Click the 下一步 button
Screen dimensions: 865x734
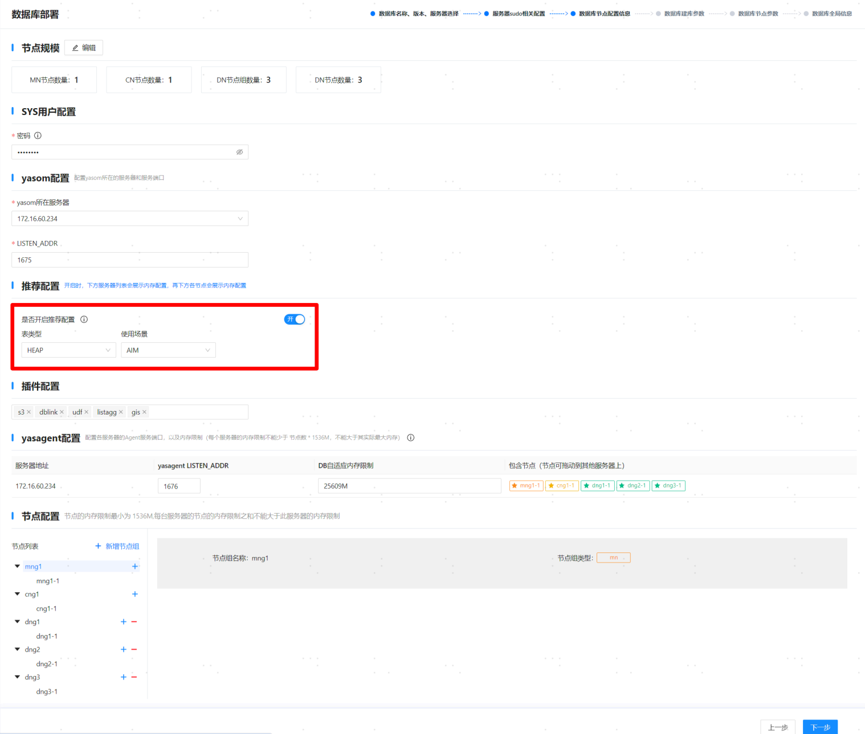[820, 727]
